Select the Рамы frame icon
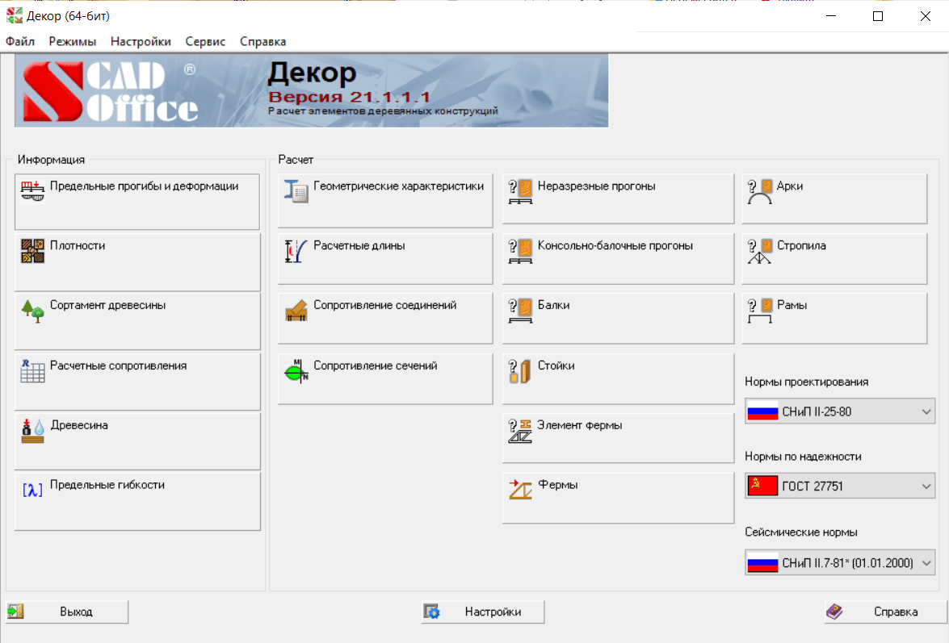949x643 pixels. coord(759,311)
